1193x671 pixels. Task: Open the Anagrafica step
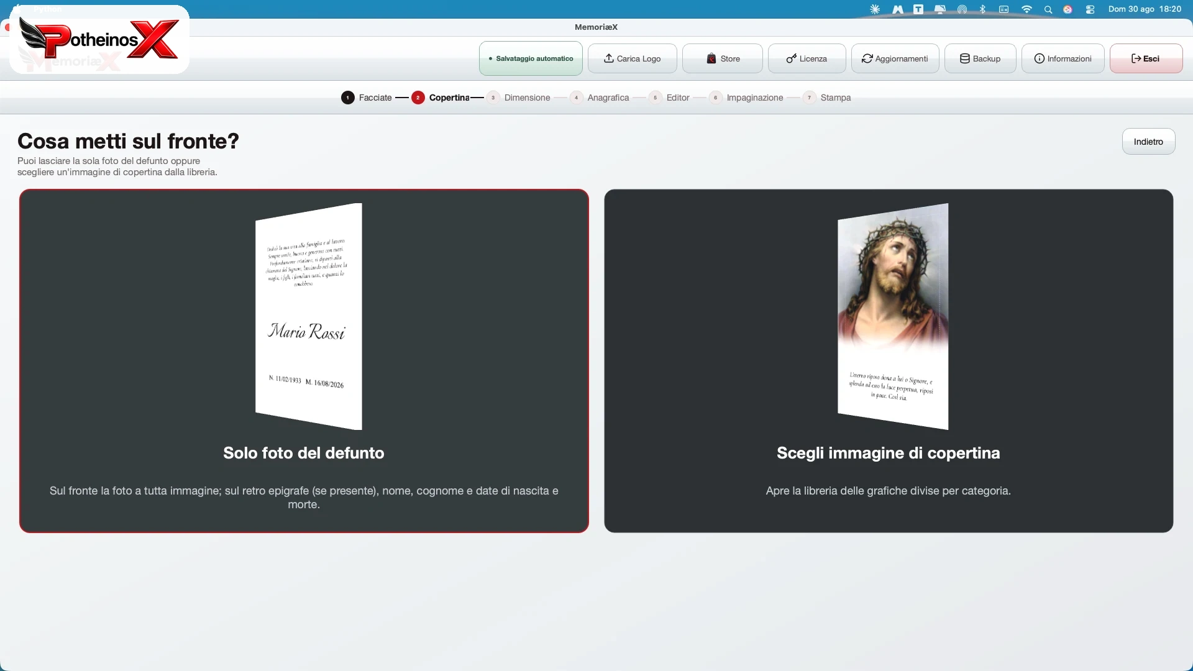tap(600, 98)
